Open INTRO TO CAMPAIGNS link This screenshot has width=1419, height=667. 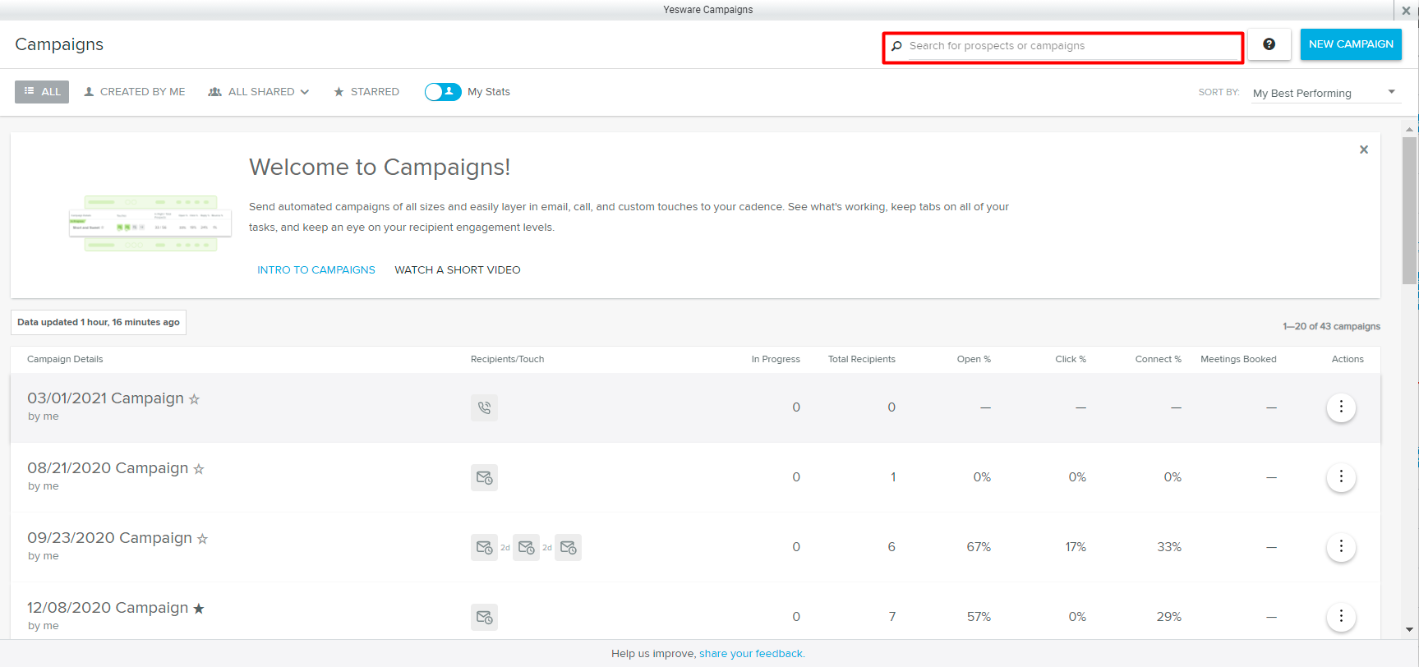316,270
